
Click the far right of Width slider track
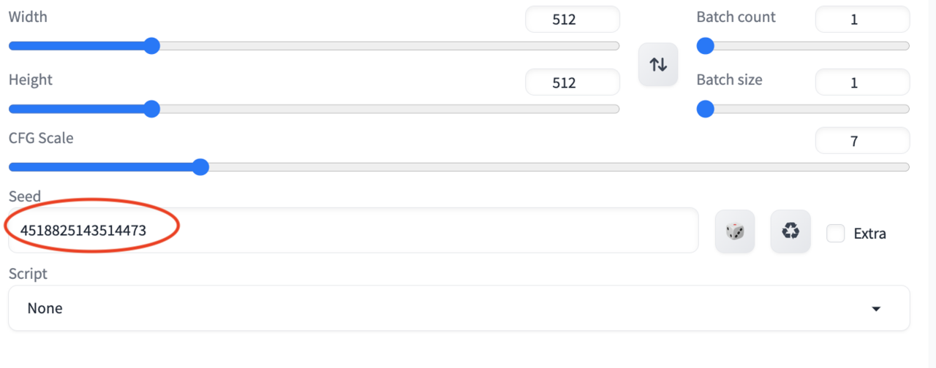pyautogui.click(x=616, y=47)
